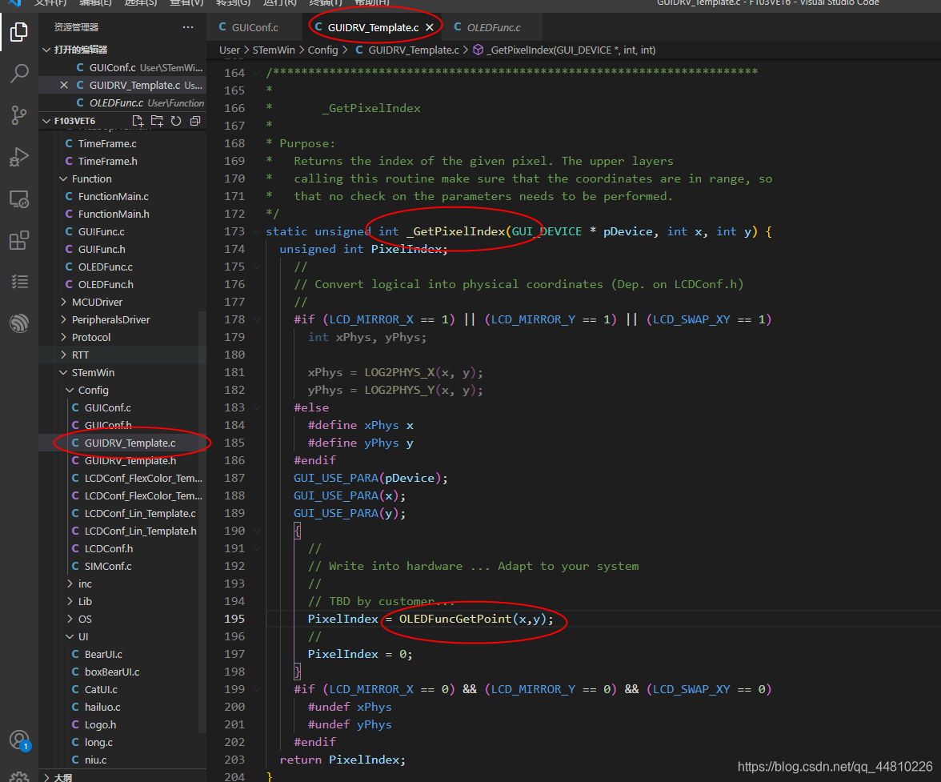
Task: Open FunctionMain.c file
Action: point(114,196)
